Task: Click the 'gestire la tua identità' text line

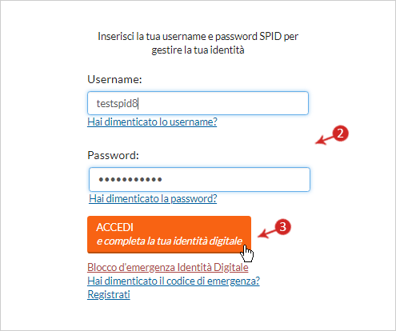Action: [198, 50]
